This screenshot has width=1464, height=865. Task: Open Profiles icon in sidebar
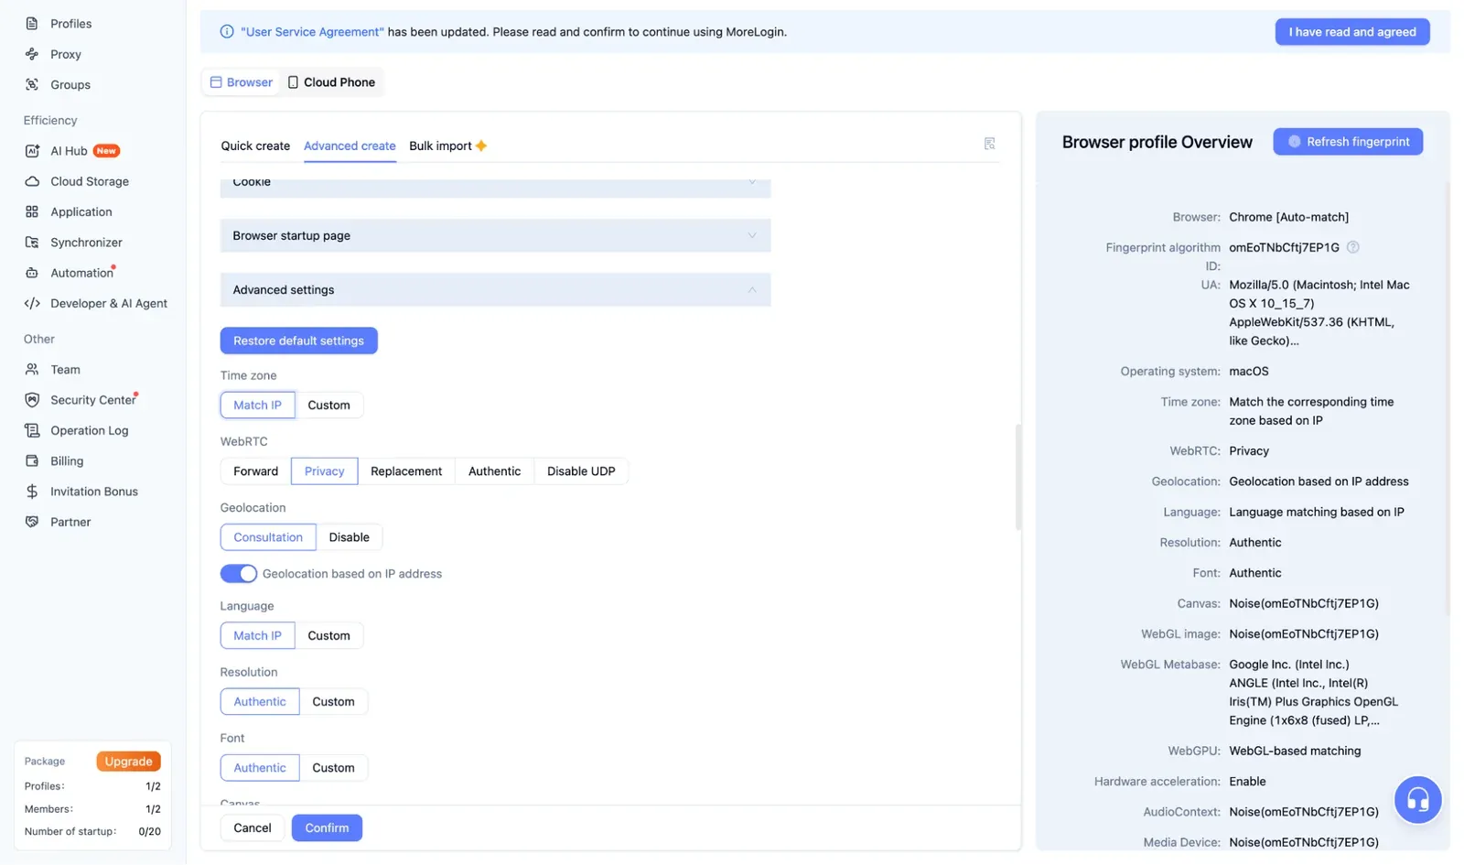coord(32,24)
